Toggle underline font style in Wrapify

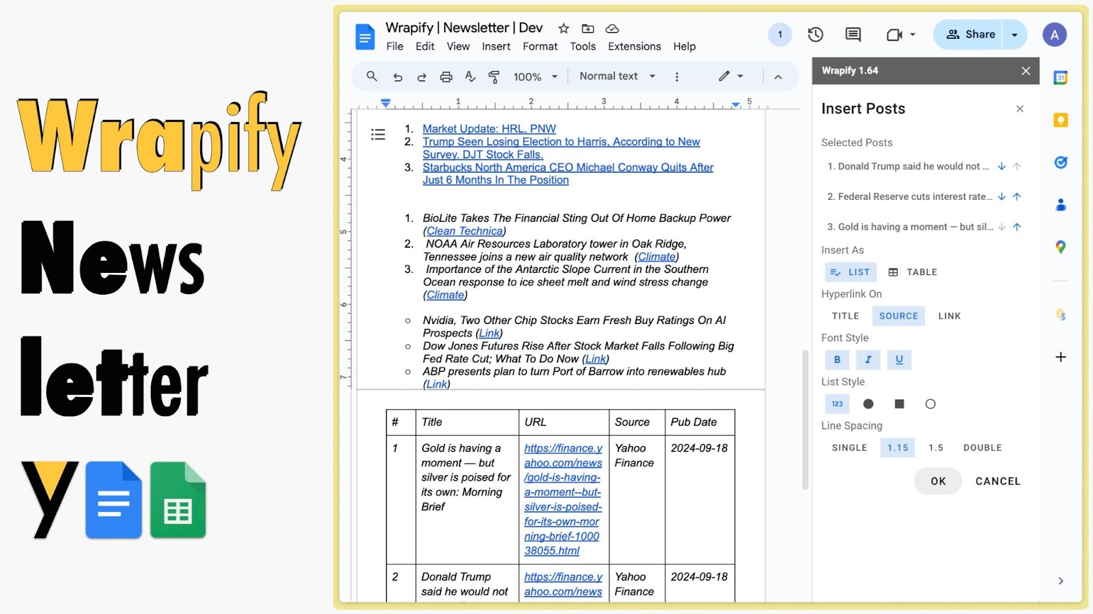(x=899, y=360)
